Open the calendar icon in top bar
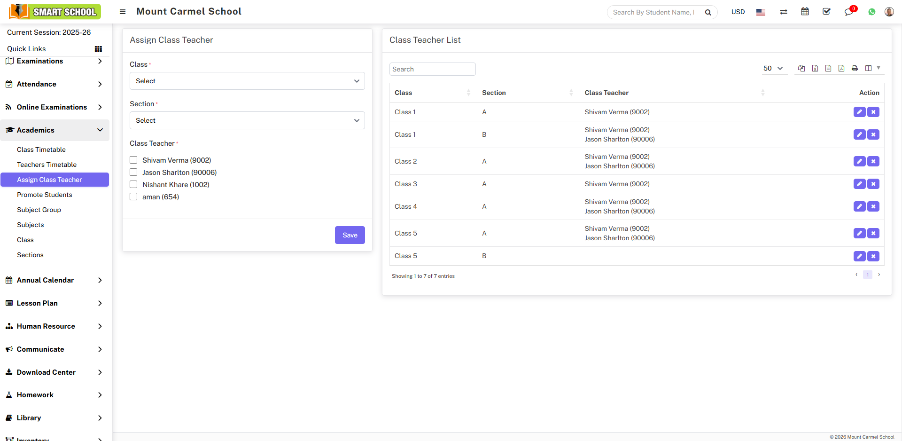The width and height of the screenshot is (902, 441). pos(805,12)
